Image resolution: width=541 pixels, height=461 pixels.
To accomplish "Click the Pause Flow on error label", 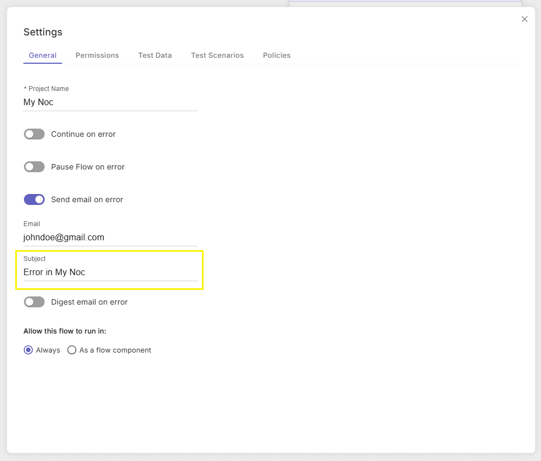I will 88,167.
